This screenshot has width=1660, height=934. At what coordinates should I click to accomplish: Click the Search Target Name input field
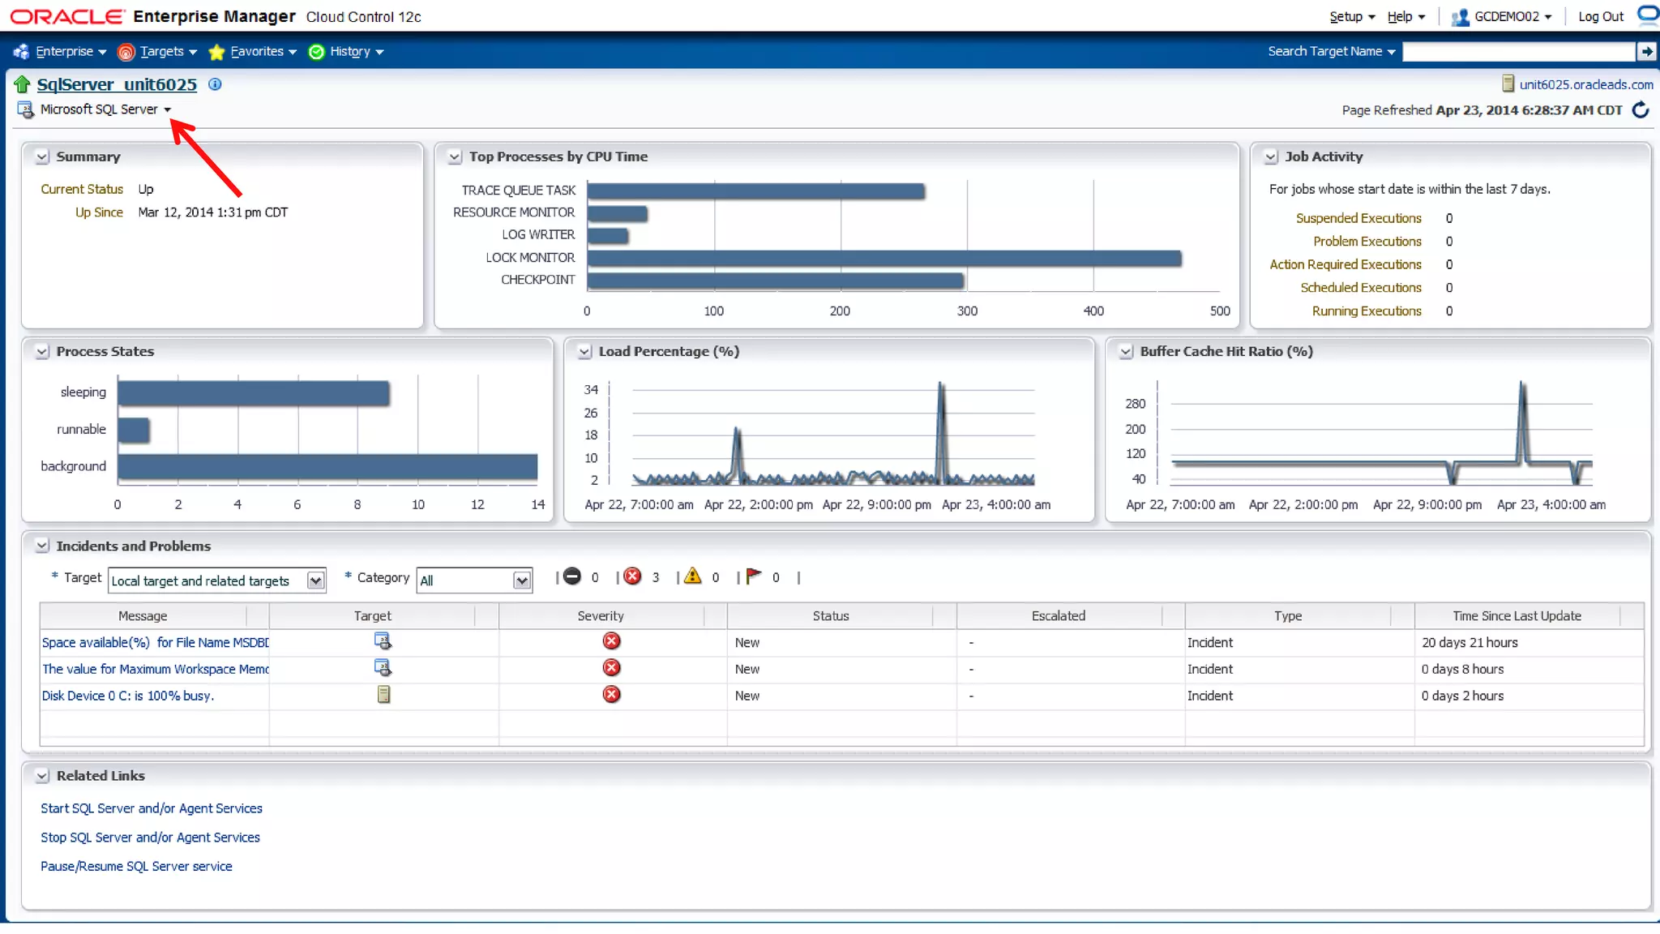pos(1517,52)
